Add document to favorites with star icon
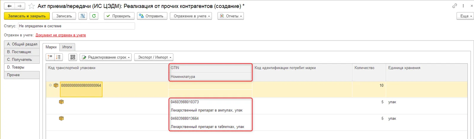 (31, 6)
